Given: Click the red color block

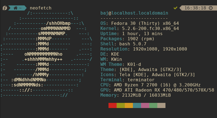Looking at the screenshot, I should pos(113,106).
